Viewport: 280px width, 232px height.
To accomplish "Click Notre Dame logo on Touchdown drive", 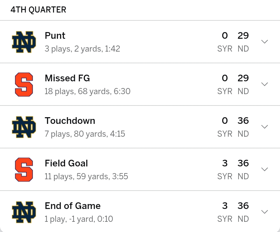I will coord(24,127).
